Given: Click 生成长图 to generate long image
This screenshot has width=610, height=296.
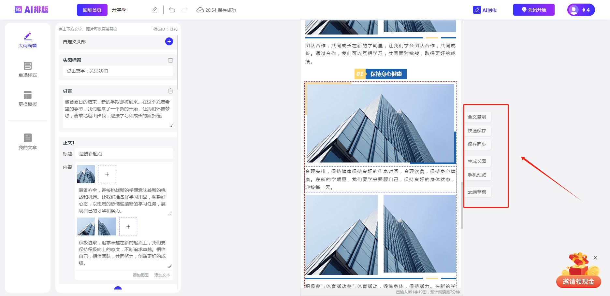Looking at the screenshot, I should (477, 161).
